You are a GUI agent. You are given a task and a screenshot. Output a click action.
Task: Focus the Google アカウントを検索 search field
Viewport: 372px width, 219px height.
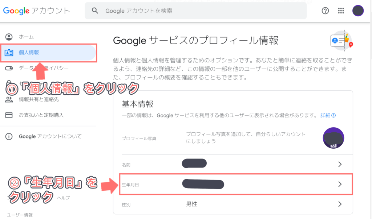coord(195,11)
